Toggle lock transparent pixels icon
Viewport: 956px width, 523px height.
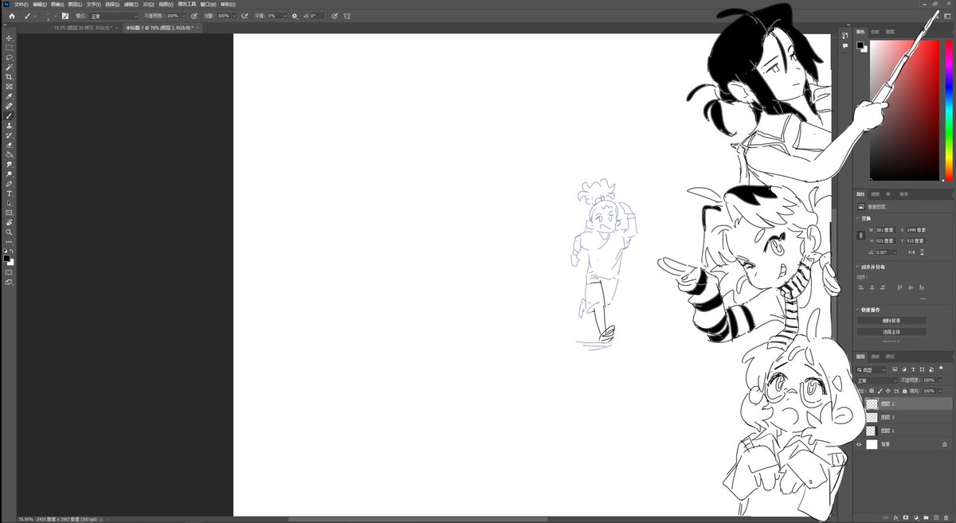point(873,391)
